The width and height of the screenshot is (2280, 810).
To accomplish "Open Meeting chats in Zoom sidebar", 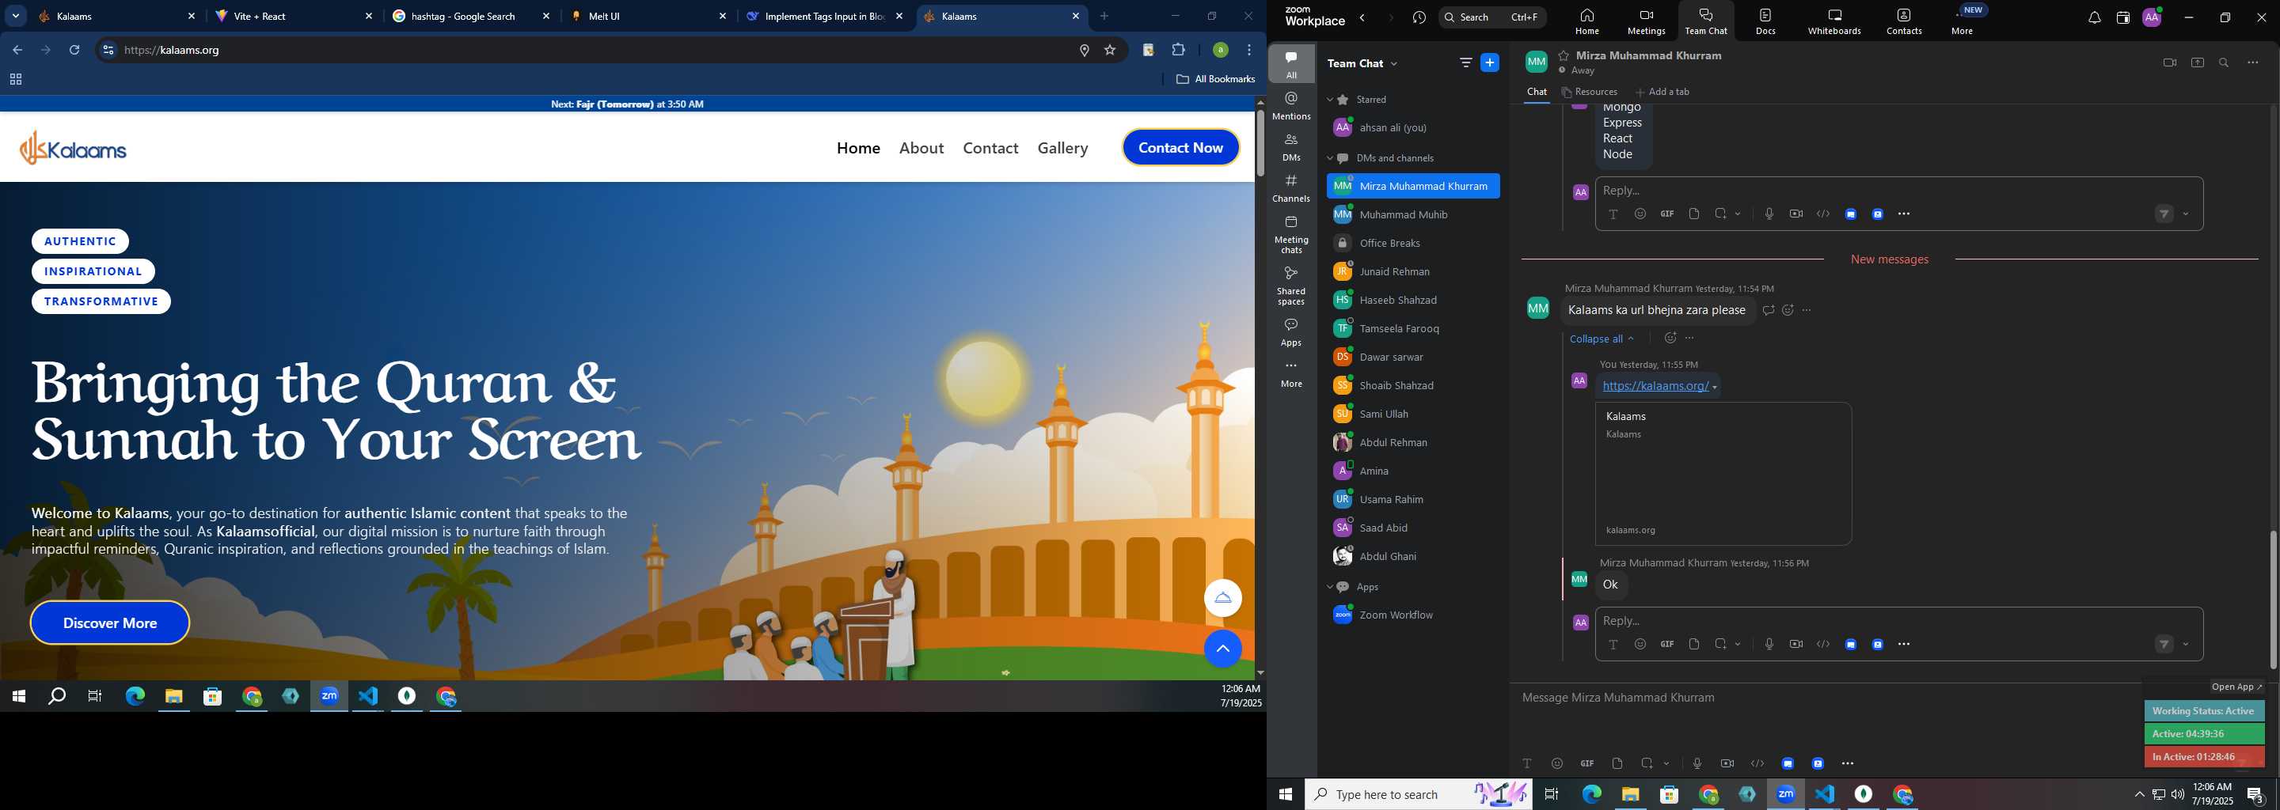I will pos(1291,234).
